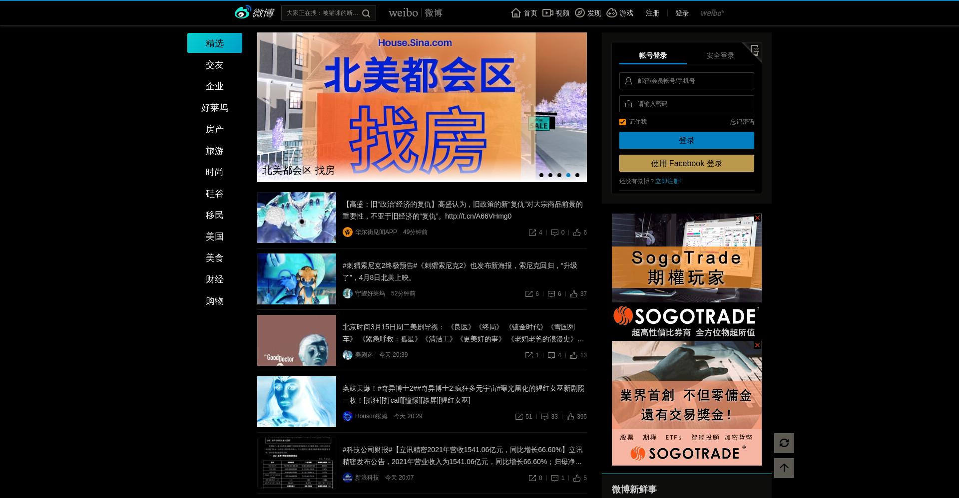Click Houson猴姆 avatar icon
This screenshot has height=498, width=959.
(348, 416)
